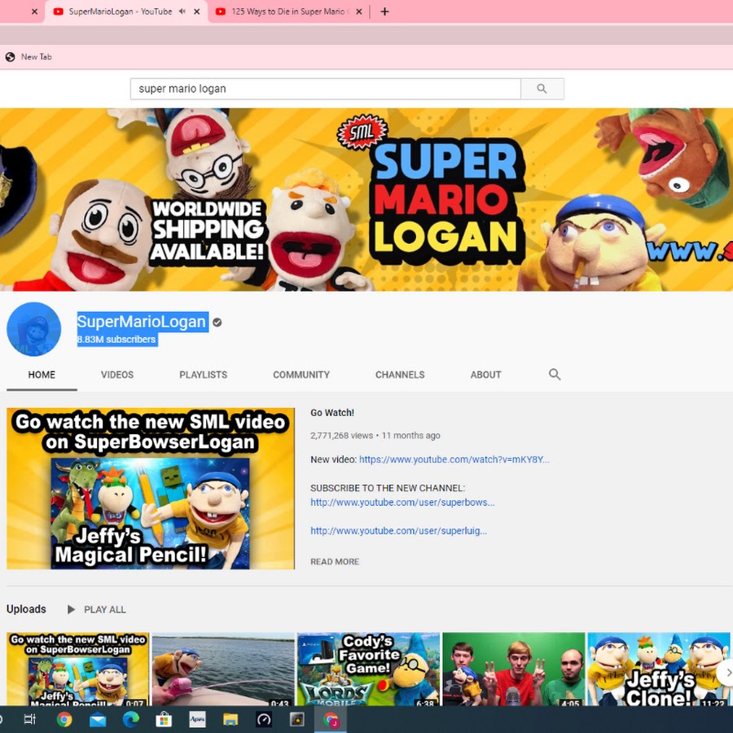Open the 0:43 lake video thumbnail
Viewport: 733px width, 733px height.
tap(223, 669)
